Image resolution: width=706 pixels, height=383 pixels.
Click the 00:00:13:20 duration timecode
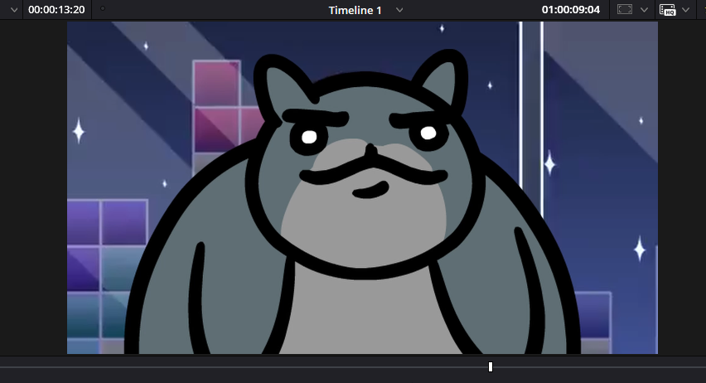(x=56, y=10)
